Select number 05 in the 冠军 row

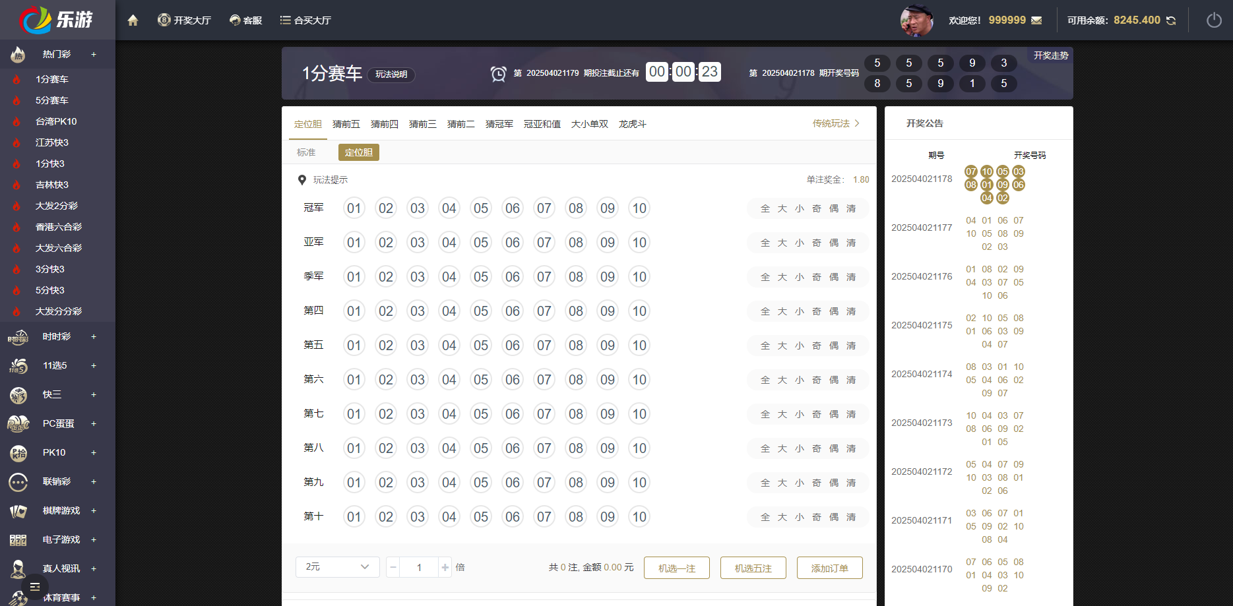[x=480, y=208]
